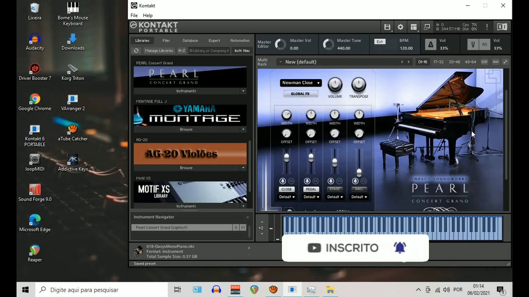Open Kontakt options gear icon
Viewport: 529px width, 297px height.
coord(400,27)
